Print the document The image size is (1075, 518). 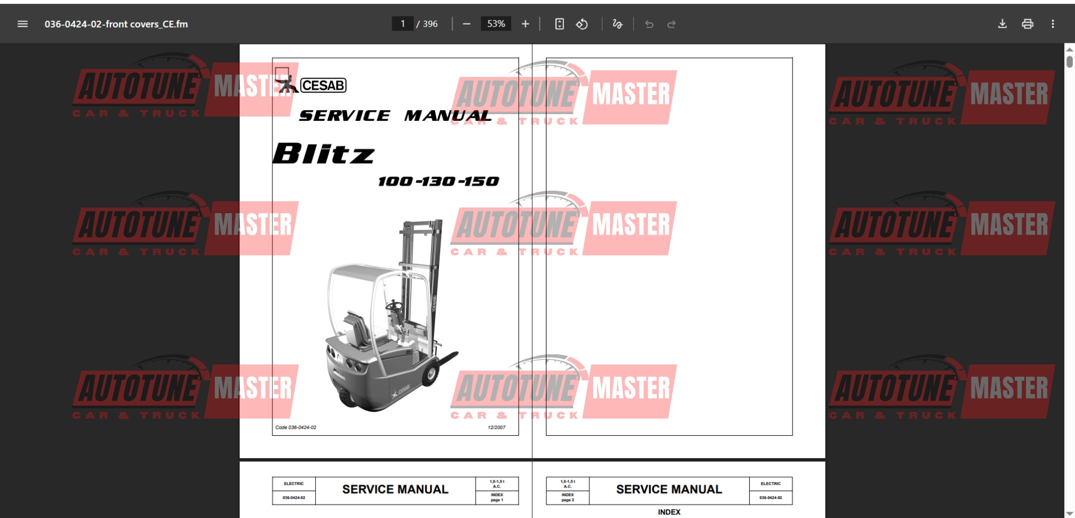pyautogui.click(x=1027, y=24)
